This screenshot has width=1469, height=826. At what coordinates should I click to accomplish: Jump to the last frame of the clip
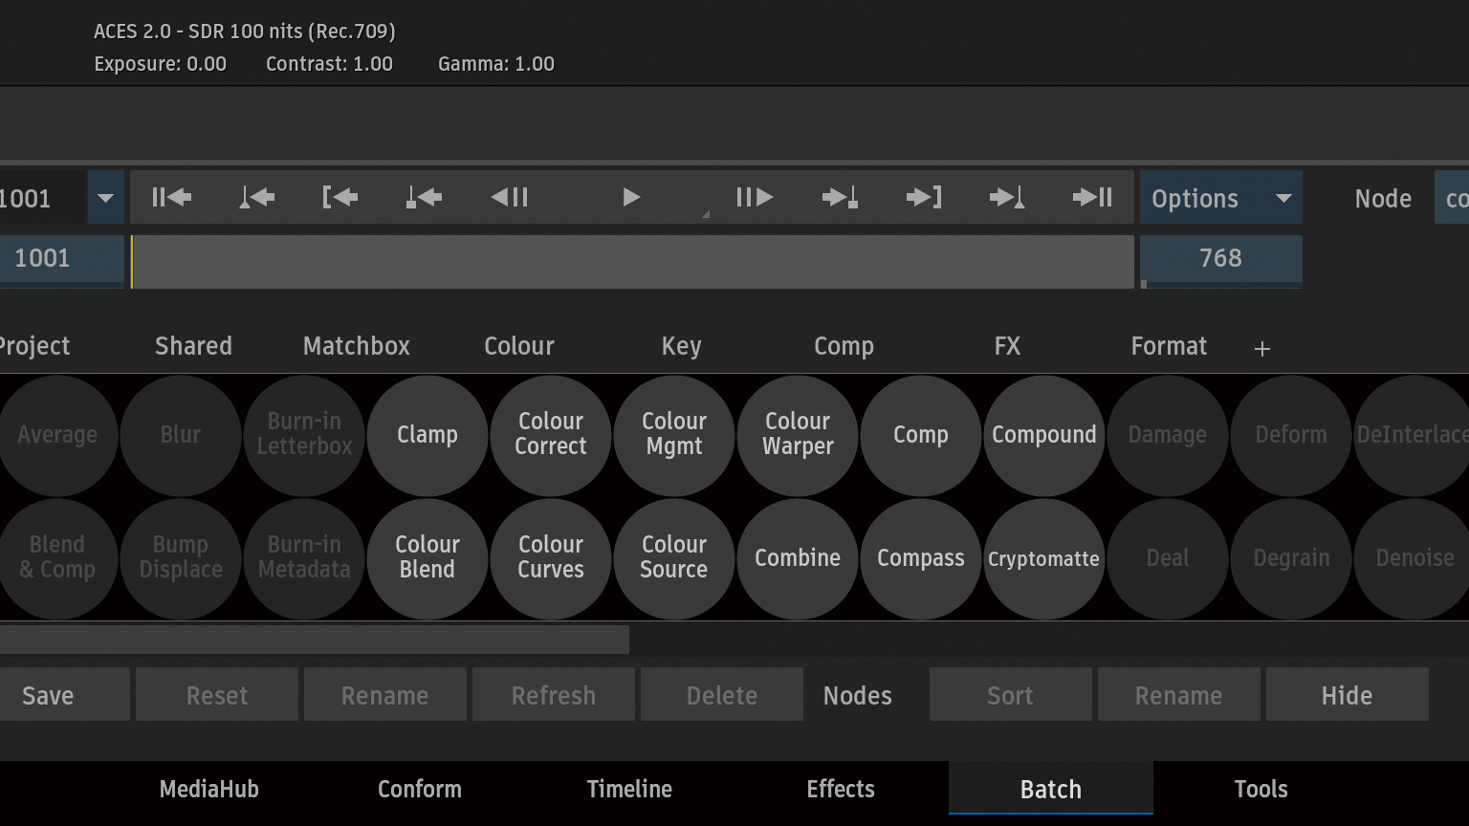pos(1092,198)
